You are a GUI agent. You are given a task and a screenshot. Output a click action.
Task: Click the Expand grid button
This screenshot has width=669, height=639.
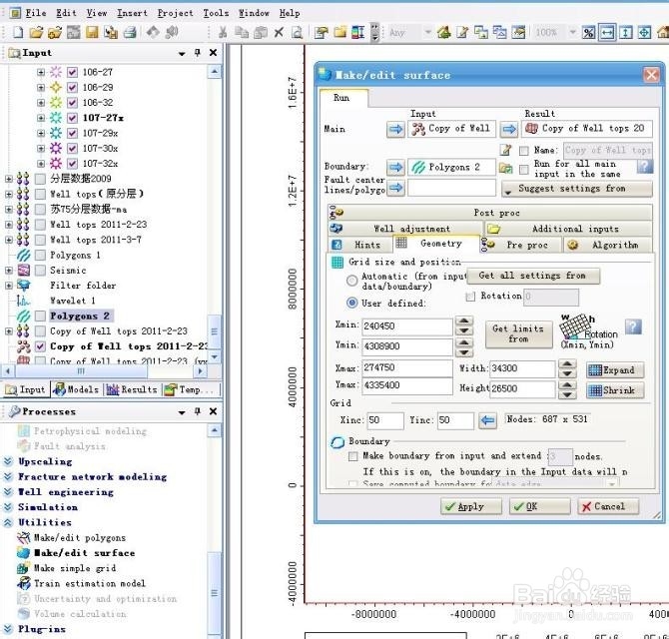615,370
